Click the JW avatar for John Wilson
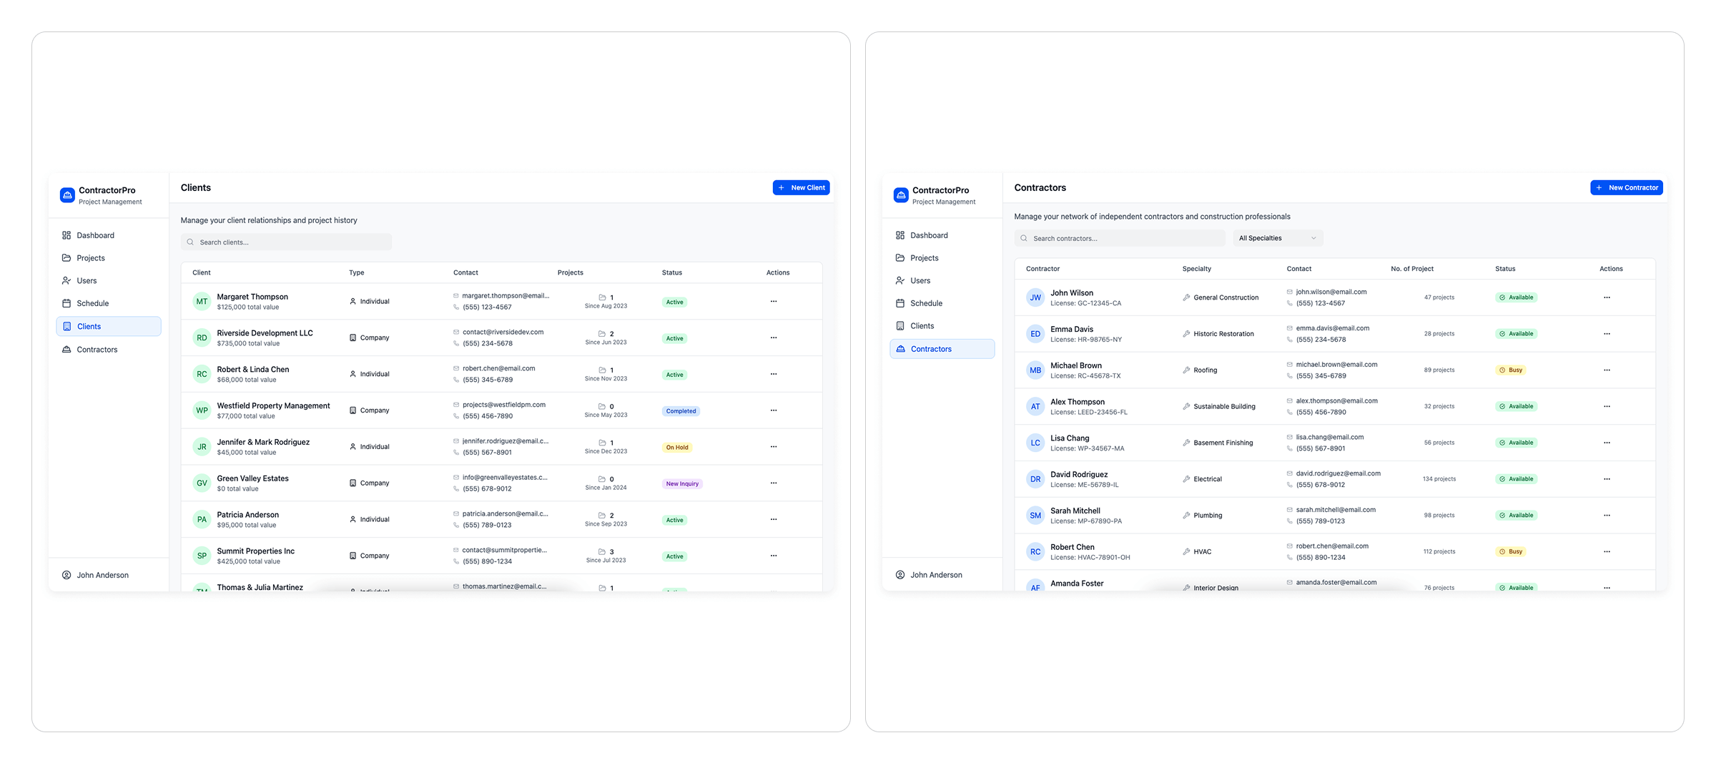 1035,297
